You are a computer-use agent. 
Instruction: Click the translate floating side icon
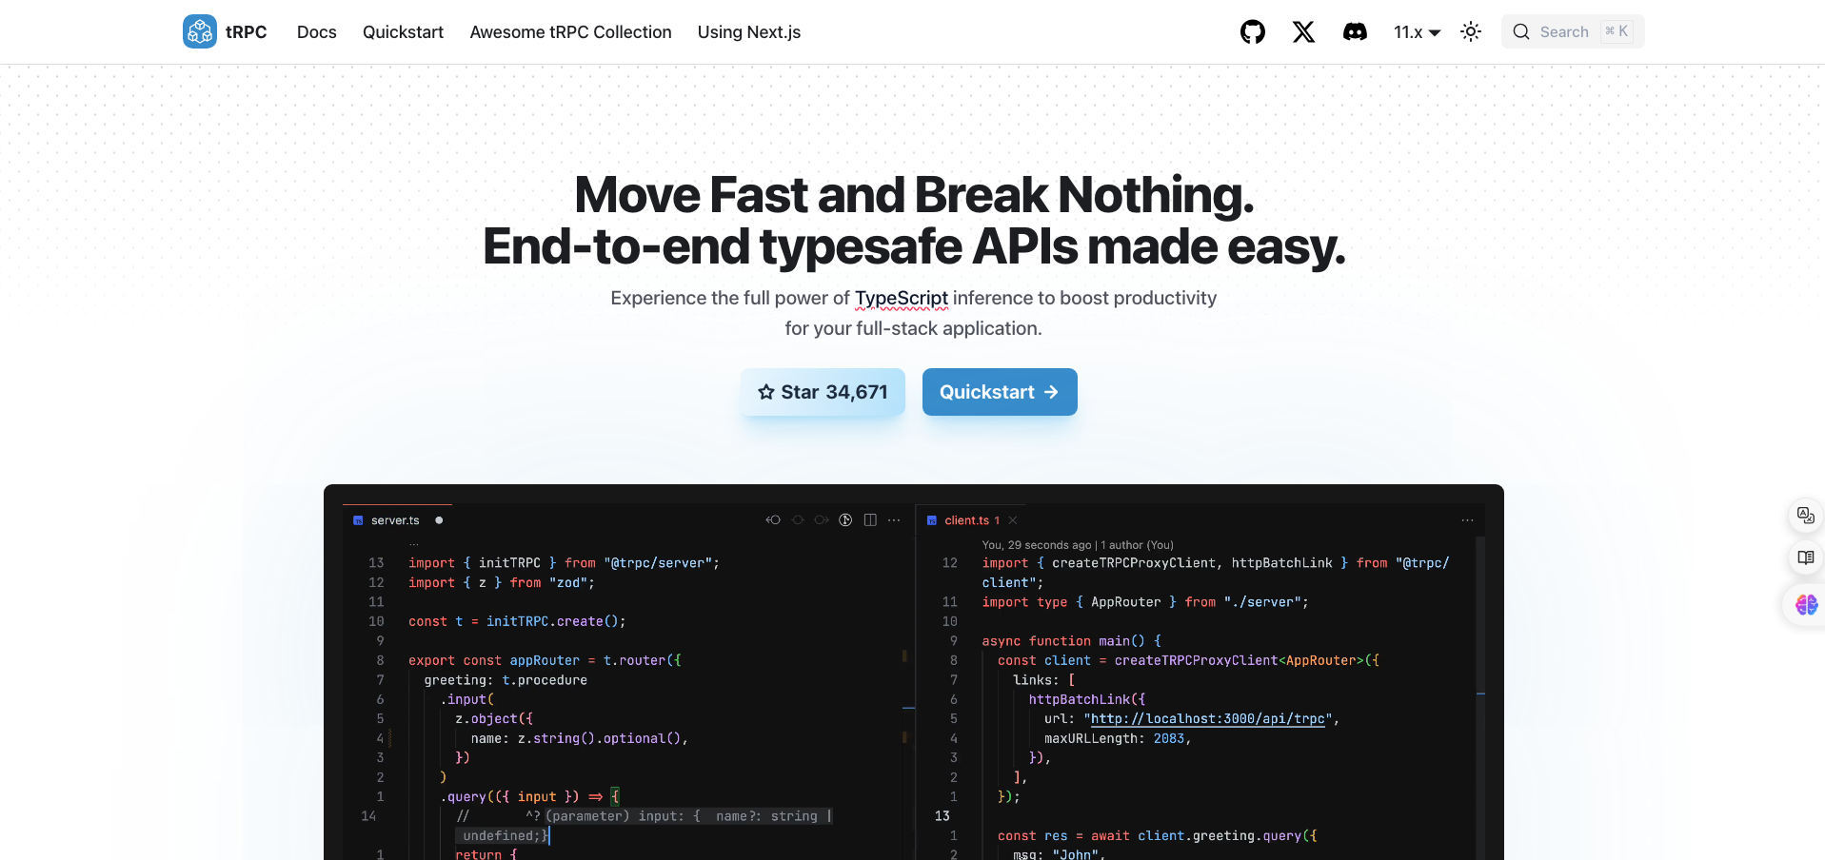(1806, 515)
